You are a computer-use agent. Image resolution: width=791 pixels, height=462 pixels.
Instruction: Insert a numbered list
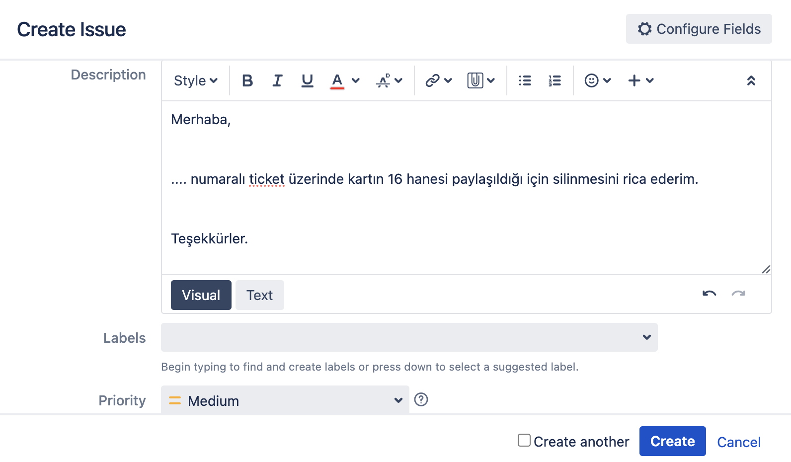pyautogui.click(x=554, y=80)
